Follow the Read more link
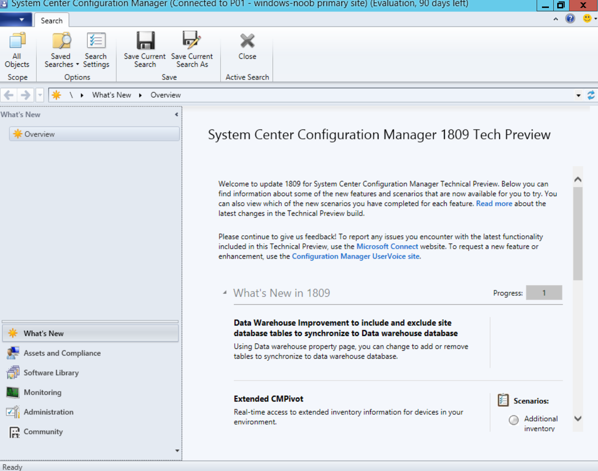 494,204
